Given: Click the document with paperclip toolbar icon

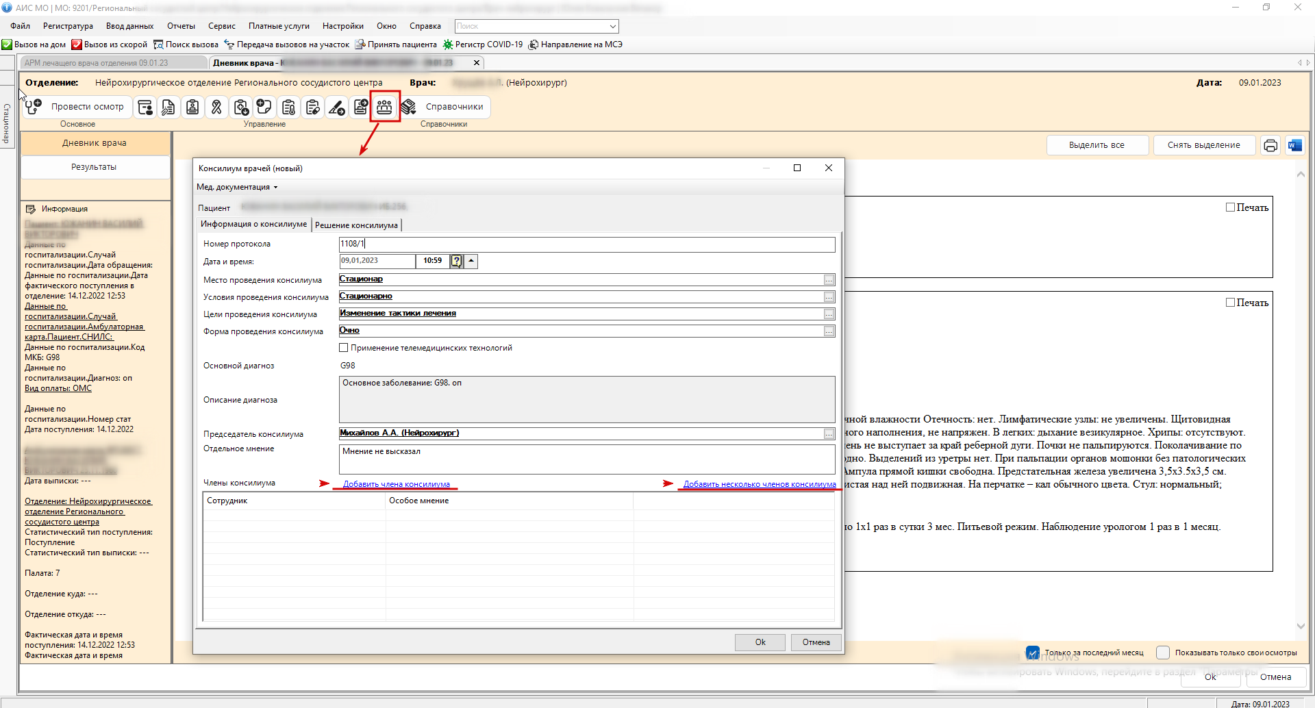Looking at the screenshot, I should pos(168,107).
